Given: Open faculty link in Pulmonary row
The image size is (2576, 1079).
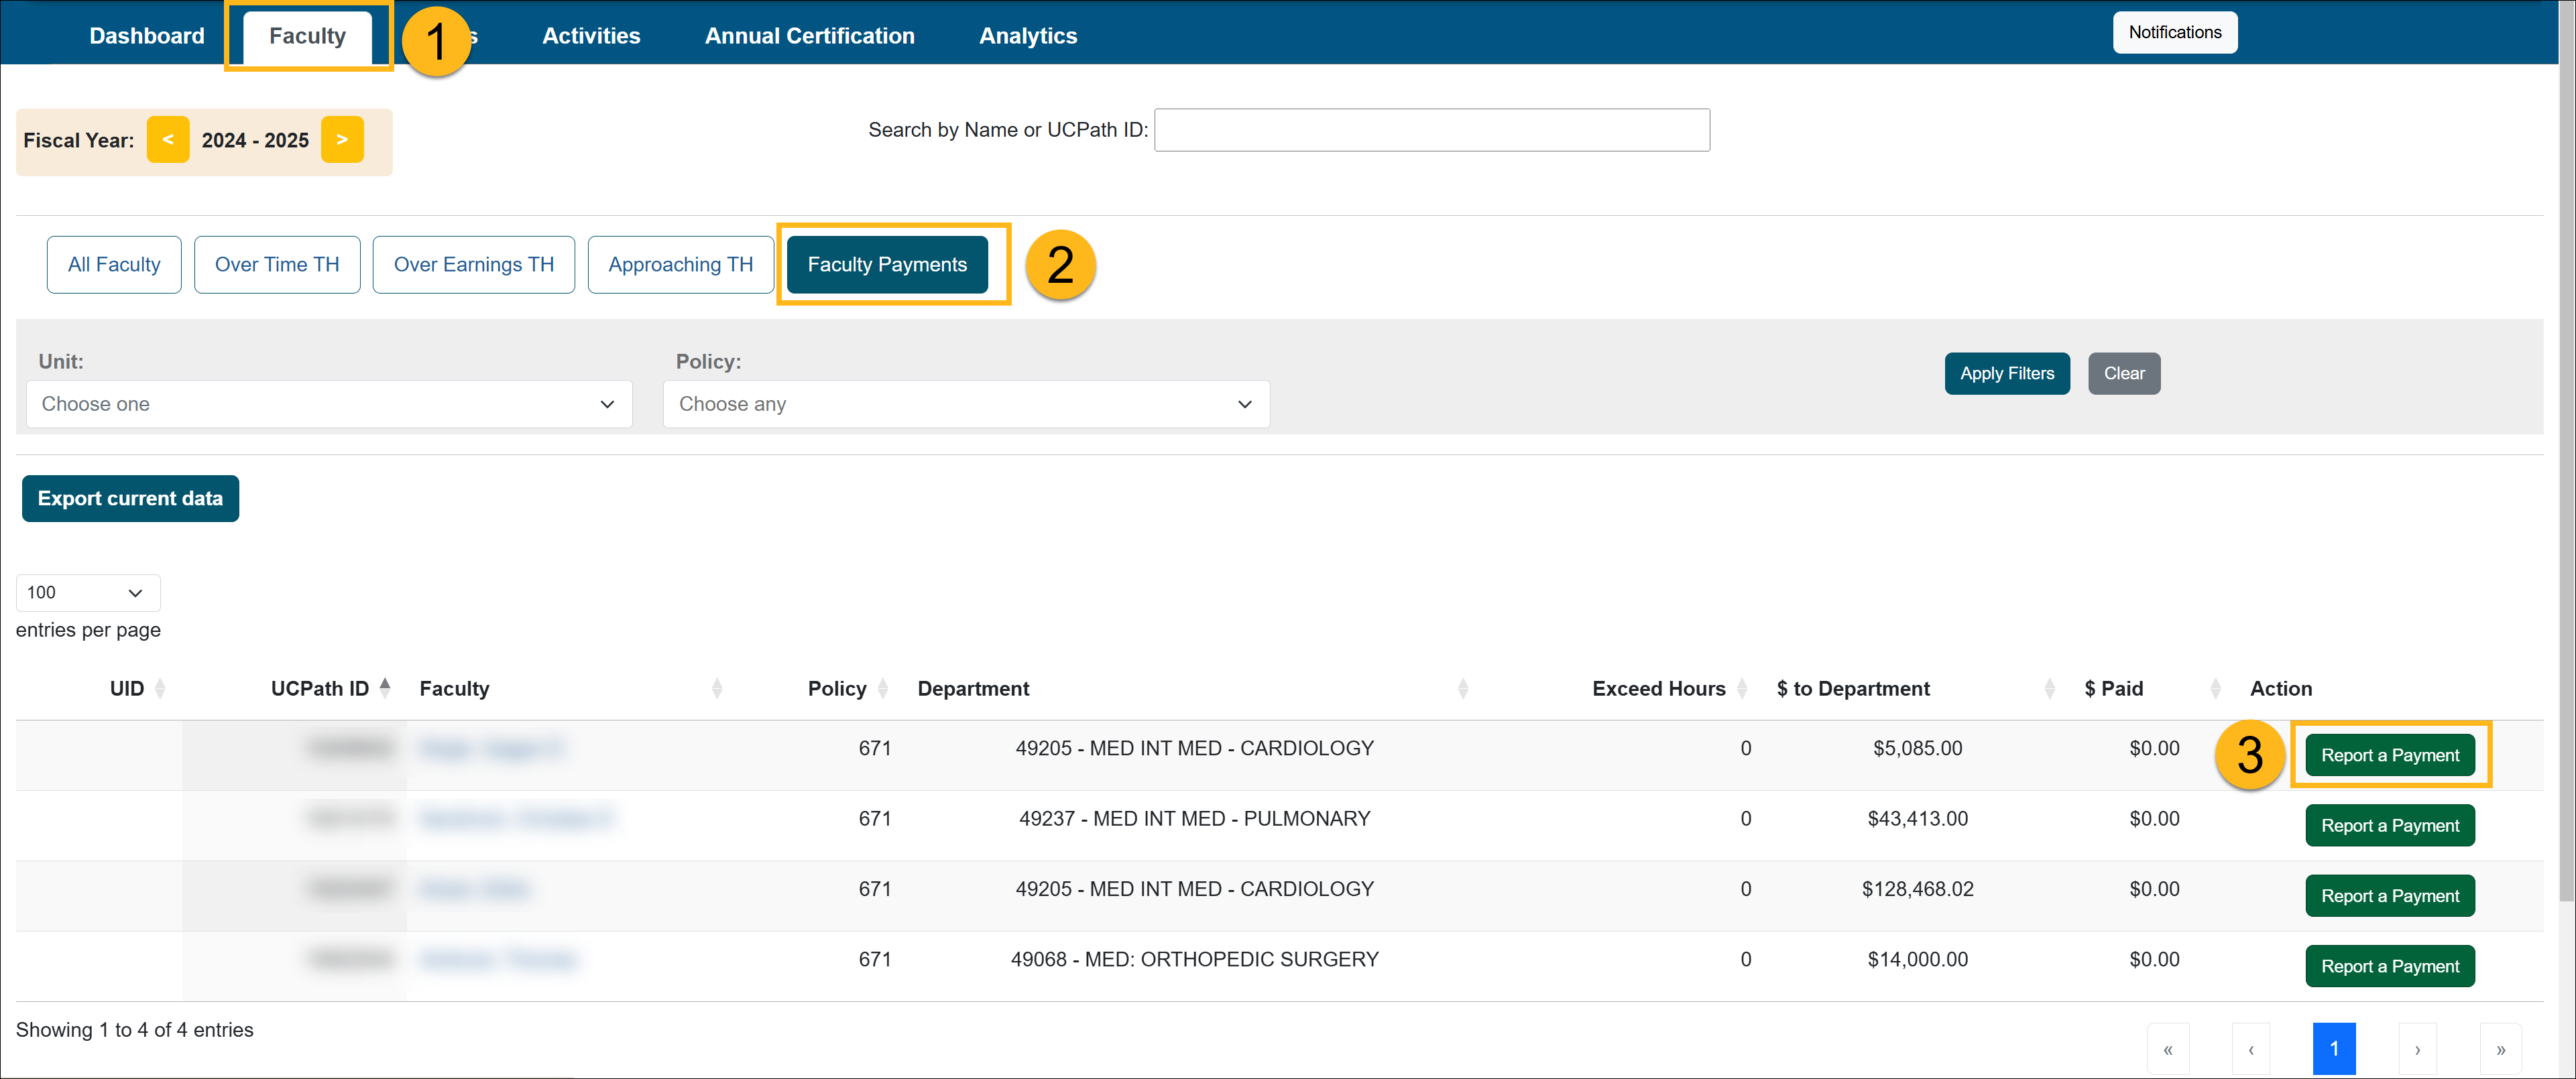Looking at the screenshot, I should point(516,819).
